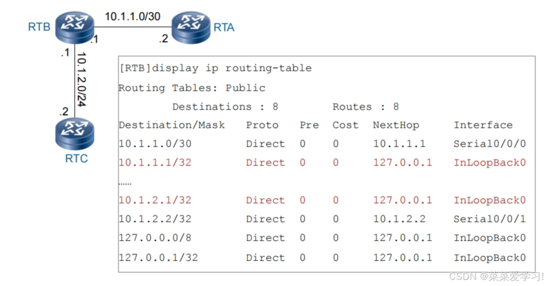
Task: Click the Destination/Mask column header
Action: [x=172, y=125]
